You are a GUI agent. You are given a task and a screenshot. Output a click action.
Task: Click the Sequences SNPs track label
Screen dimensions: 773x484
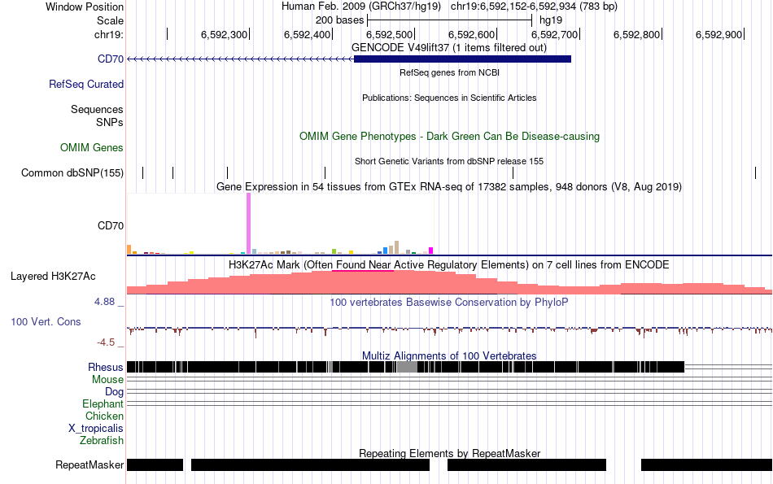[x=97, y=116]
